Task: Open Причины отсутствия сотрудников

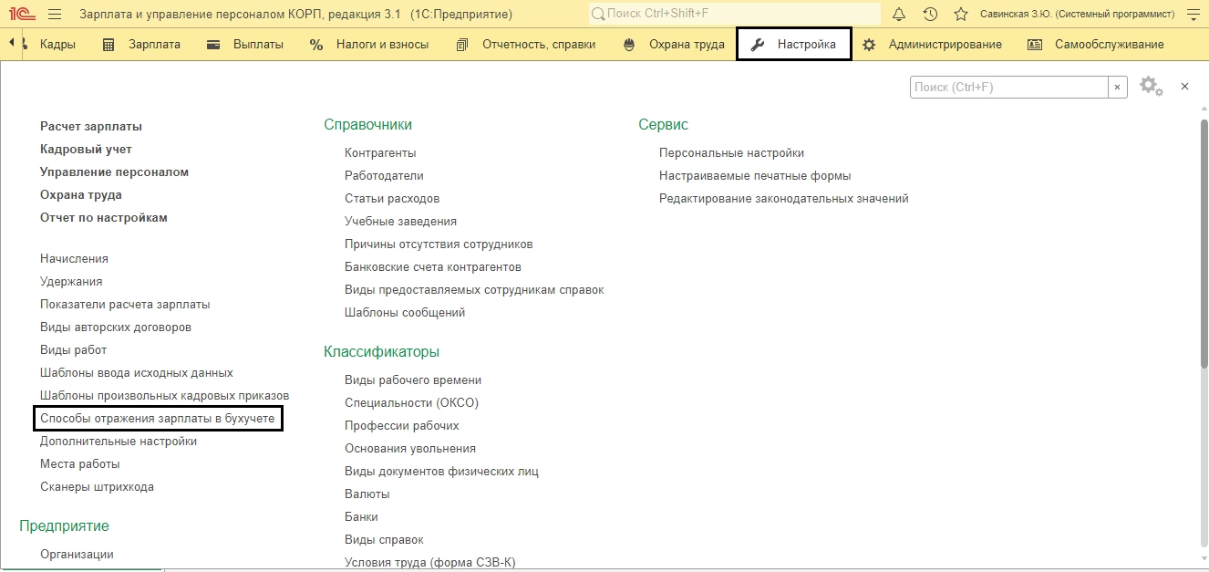Action: pyautogui.click(x=439, y=244)
